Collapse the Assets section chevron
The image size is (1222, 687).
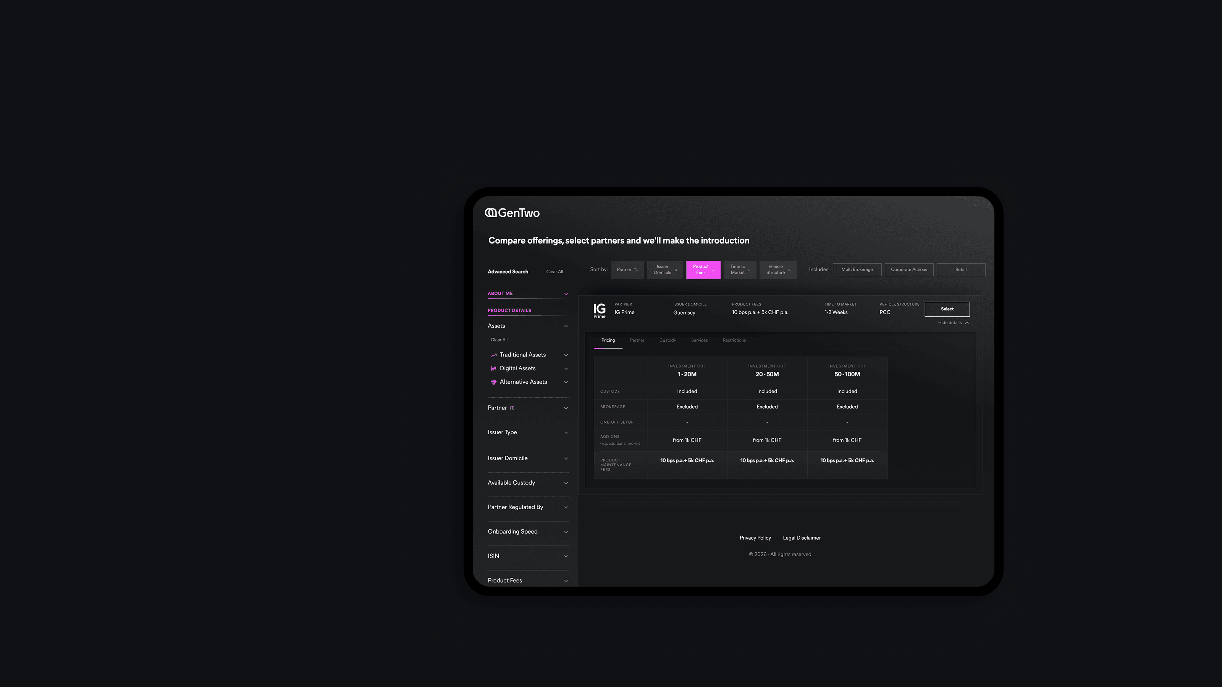pyautogui.click(x=566, y=326)
